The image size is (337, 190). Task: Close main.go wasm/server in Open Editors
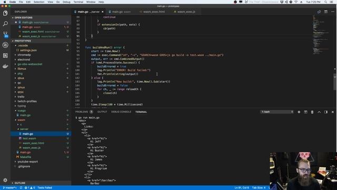click(x=16, y=22)
